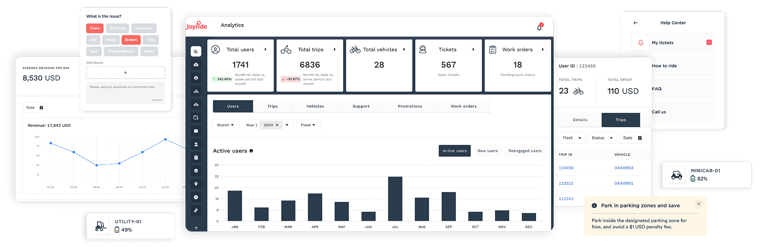Open My tickets in Help Center

pyautogui.click(x=673, y=42)
